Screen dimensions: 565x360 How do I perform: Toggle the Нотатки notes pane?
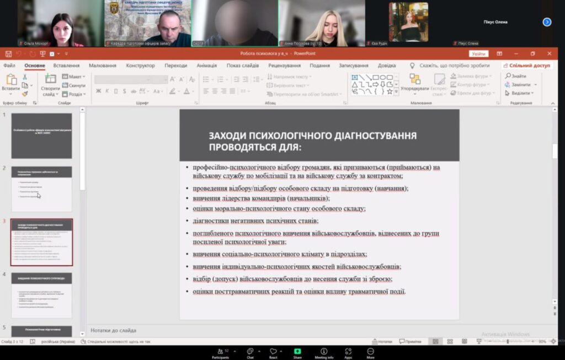(x=382, y=341)
